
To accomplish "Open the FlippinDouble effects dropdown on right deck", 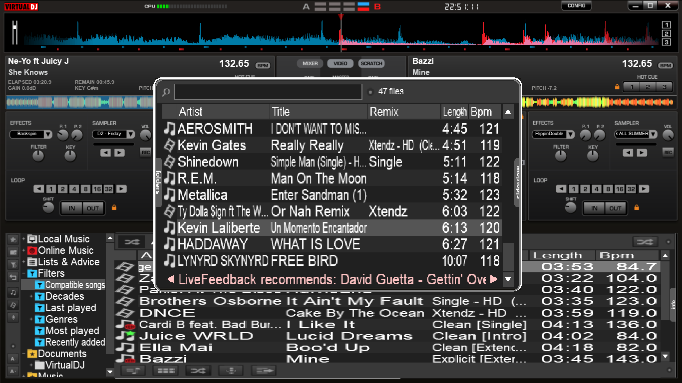I will pyautogui.click(x=553, y=134).
